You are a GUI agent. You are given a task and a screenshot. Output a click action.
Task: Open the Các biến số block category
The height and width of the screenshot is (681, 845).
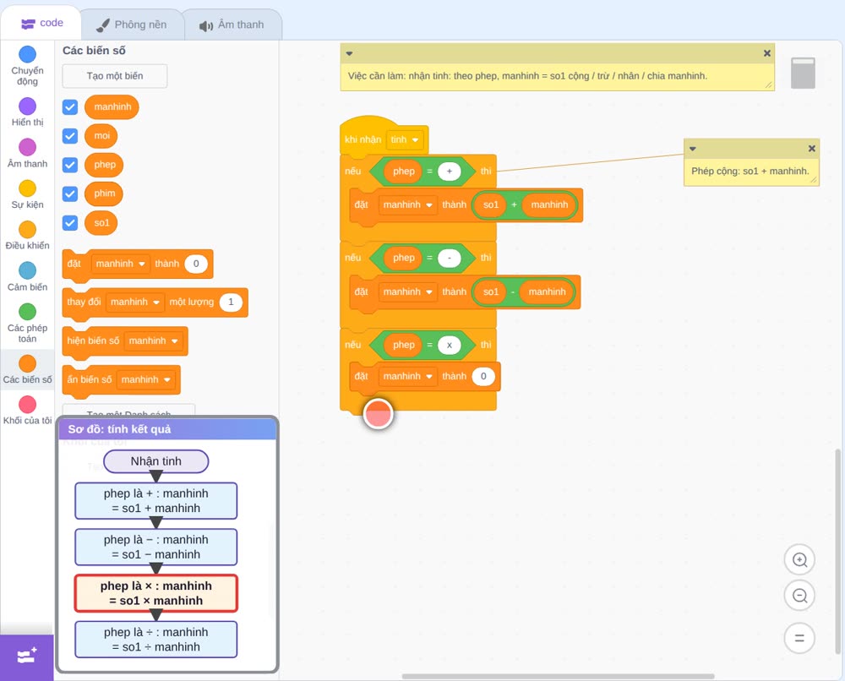click(x=27, y=369)
